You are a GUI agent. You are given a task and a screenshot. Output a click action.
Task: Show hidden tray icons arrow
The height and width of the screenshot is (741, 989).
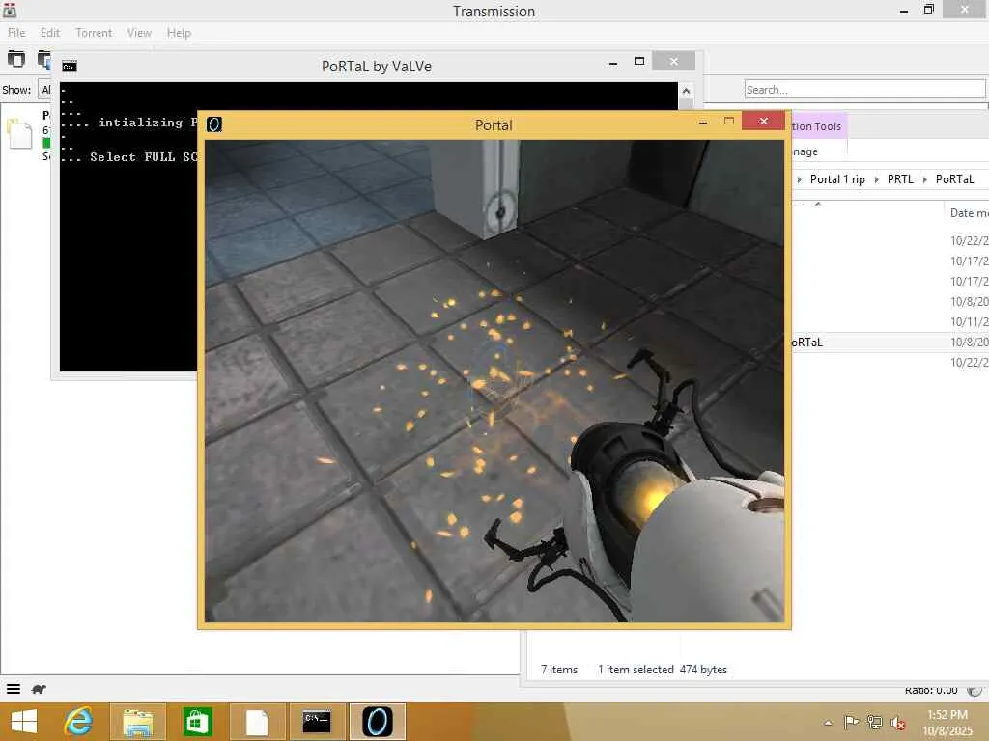(828, 723)
